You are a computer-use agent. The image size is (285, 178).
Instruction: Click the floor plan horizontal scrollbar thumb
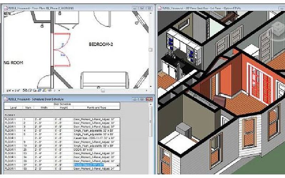(x=103, y=90)
